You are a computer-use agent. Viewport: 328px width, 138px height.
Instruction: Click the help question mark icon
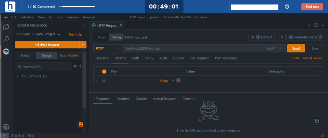pos(287,7)
